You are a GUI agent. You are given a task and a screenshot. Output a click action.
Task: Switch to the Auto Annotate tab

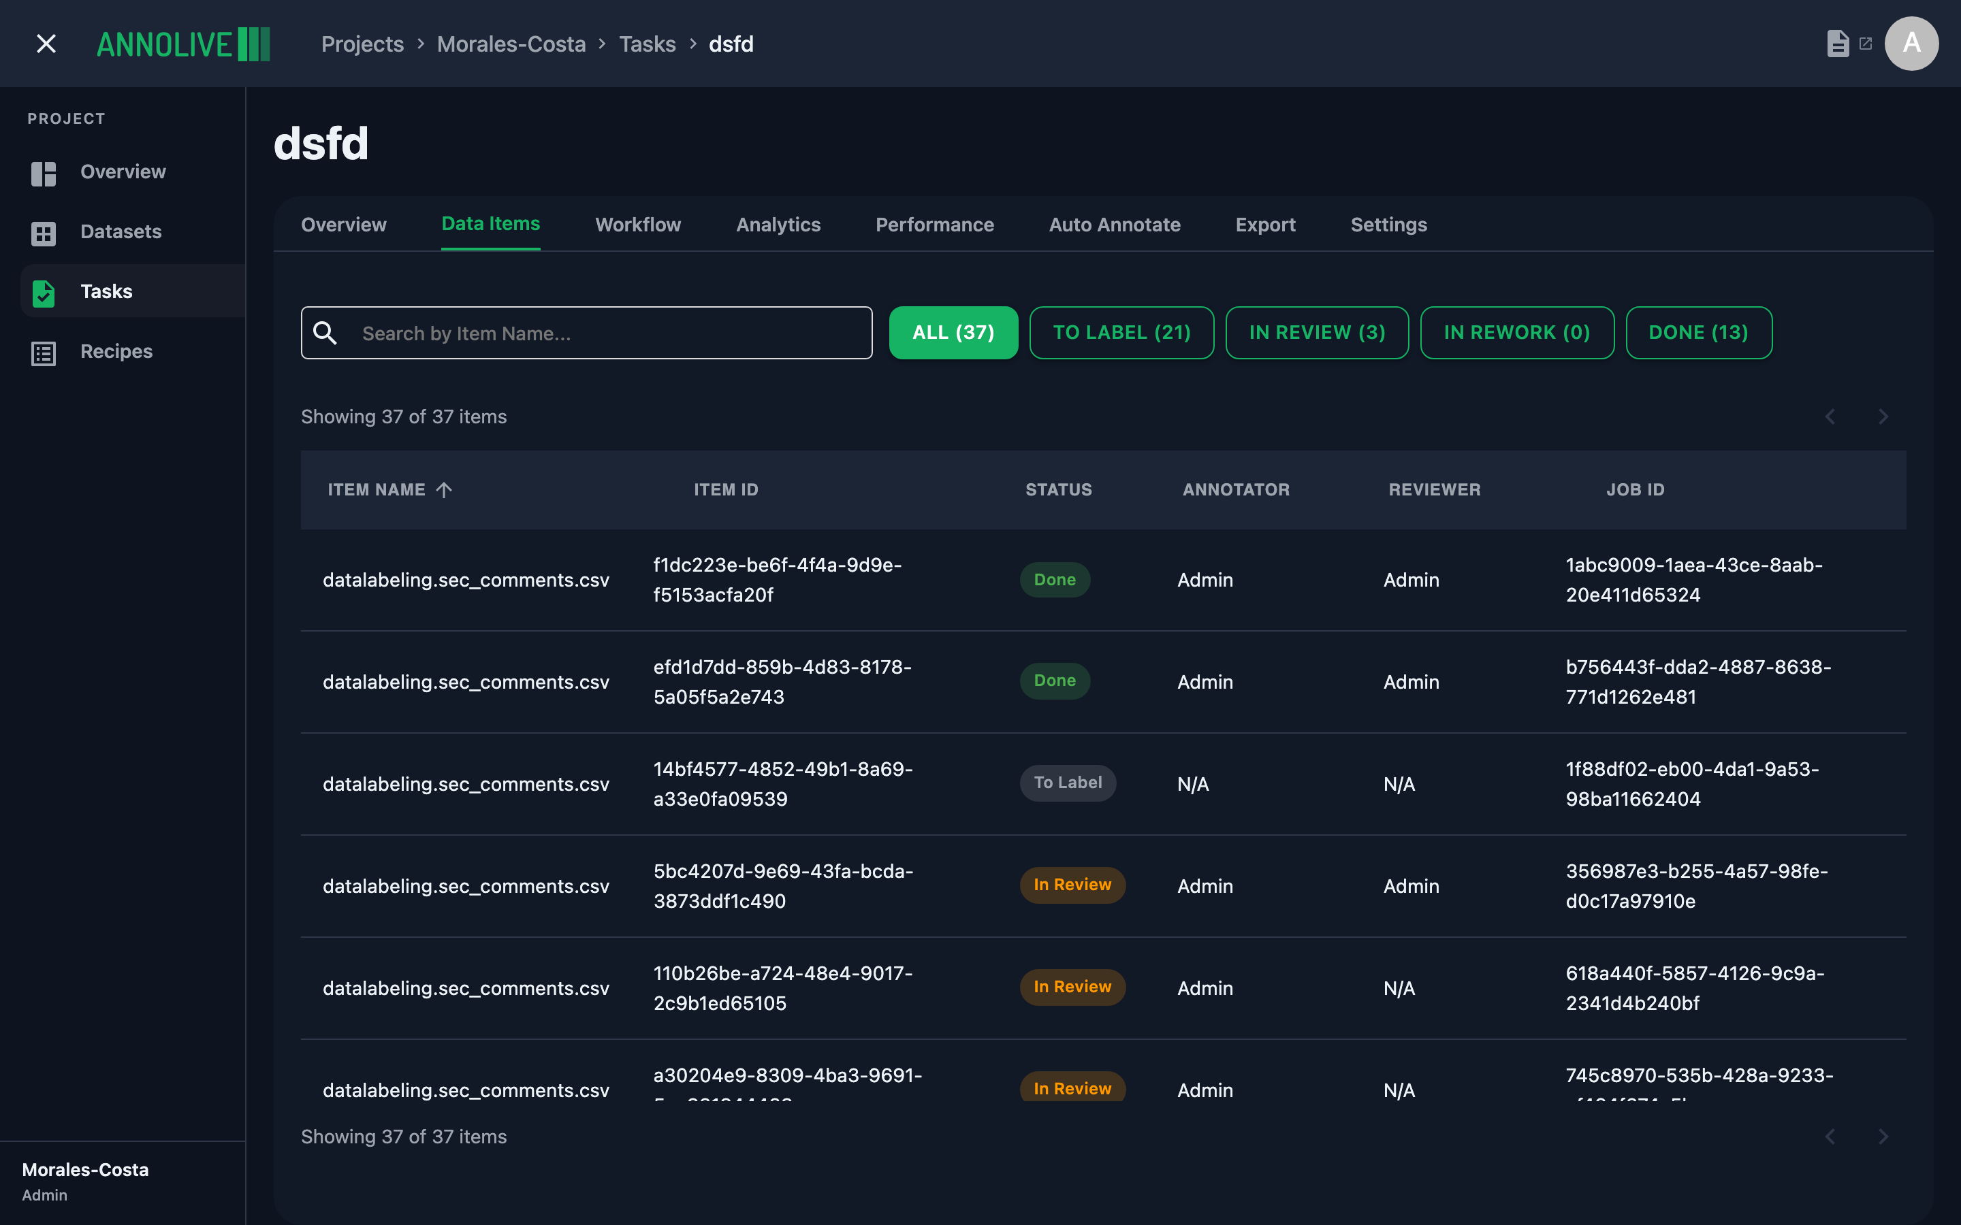pos(1115,225)
